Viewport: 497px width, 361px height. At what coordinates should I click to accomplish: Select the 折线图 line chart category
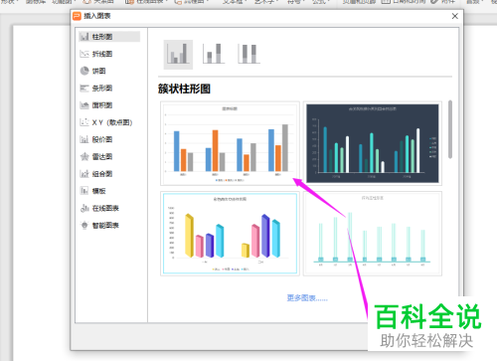coord(96,54)
